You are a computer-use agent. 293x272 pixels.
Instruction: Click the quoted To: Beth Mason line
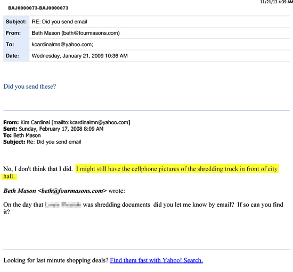coord(22,135)
